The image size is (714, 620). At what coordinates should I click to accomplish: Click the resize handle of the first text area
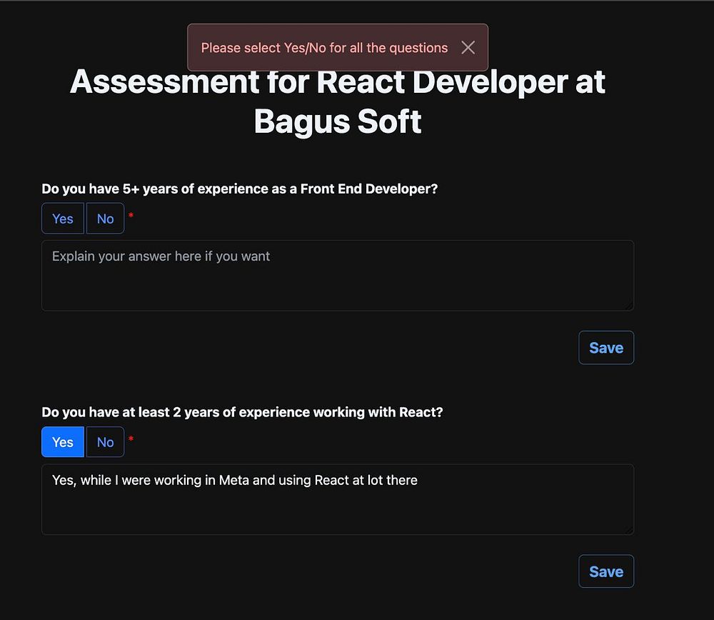coord(629,306)
